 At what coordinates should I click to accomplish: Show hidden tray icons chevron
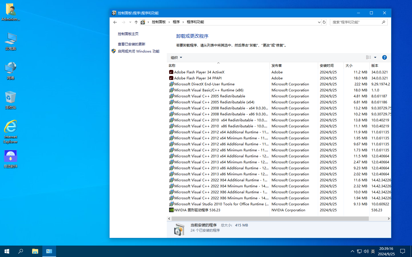pyautogui.click(x=352, y=251)
